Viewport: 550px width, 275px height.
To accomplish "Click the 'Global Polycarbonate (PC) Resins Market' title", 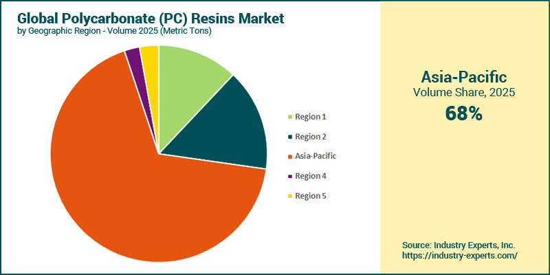I will (151, 19).
